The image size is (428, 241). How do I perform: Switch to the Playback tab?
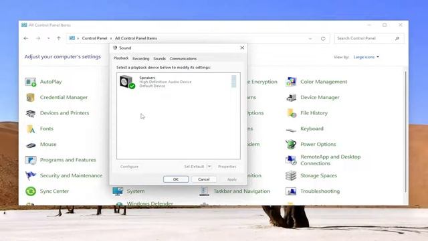(x=121, y=58)
